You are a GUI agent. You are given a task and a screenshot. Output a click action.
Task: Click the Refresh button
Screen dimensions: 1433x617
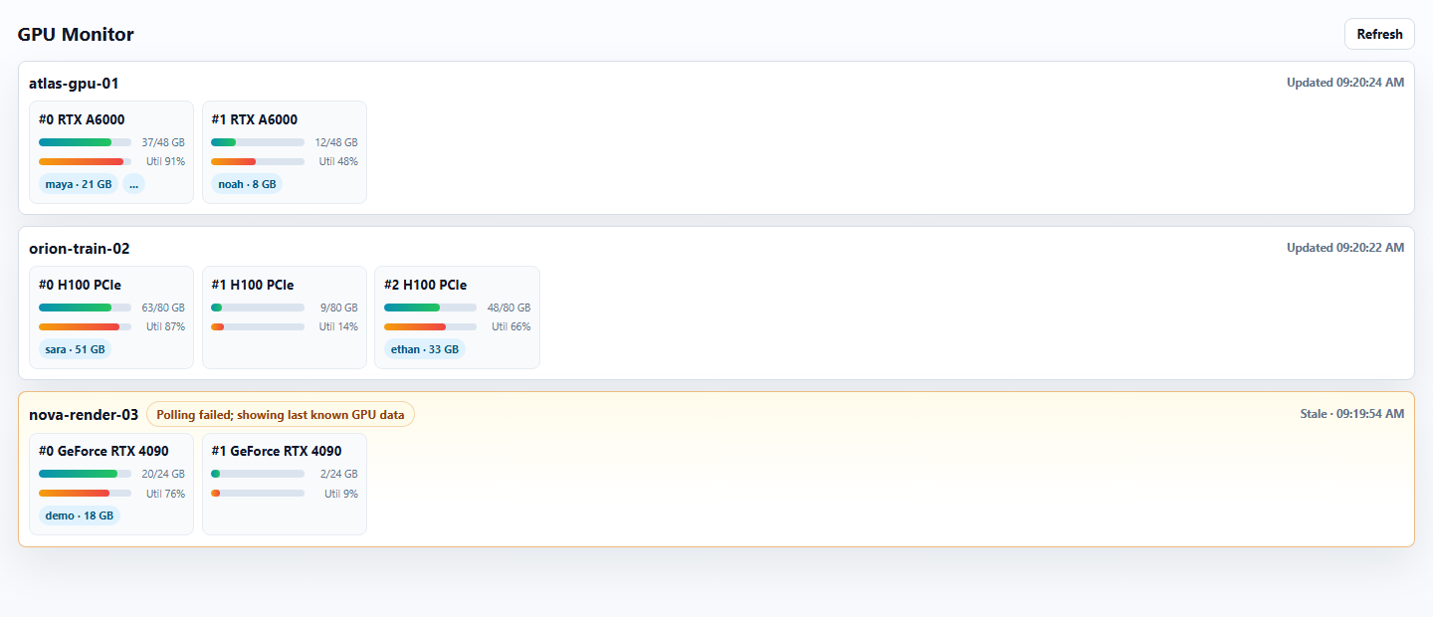[1379, 34]
